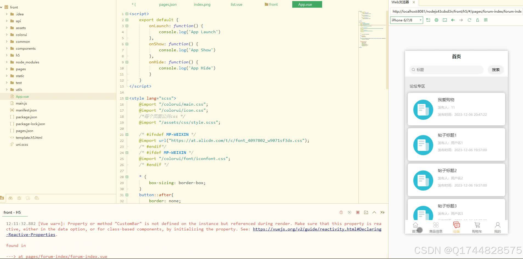Viewport: 523px width, 259px height.
Task: Click the 搜索 button in preview
Action: pos(496,70)
